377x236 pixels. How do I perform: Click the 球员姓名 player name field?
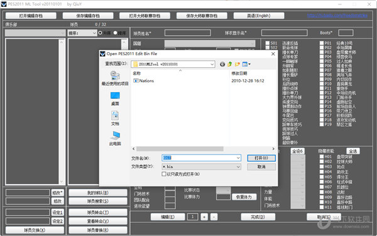(187, 33)
